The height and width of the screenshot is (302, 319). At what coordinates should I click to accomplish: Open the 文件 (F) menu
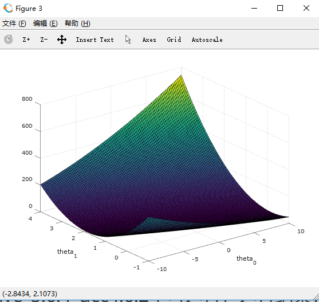[x=14, y=23]
